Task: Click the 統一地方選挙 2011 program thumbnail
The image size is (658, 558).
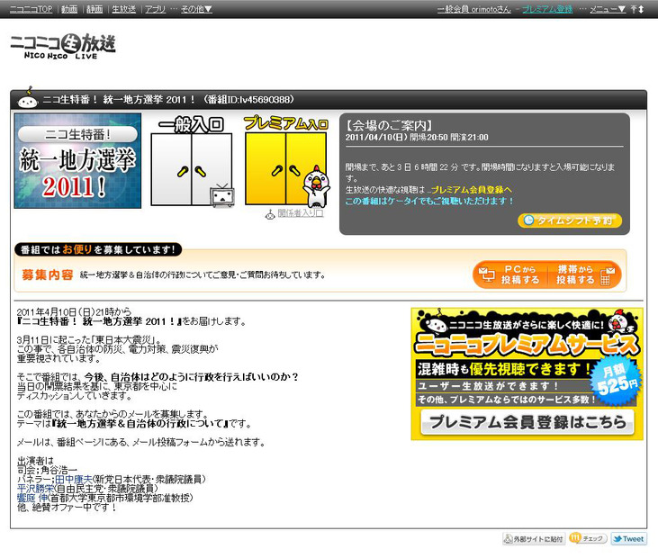Action: 77,161
